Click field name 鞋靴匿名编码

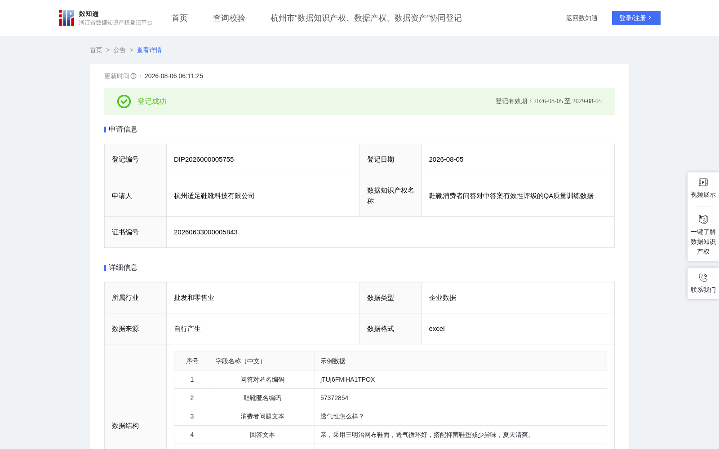(x=262, y=398)
